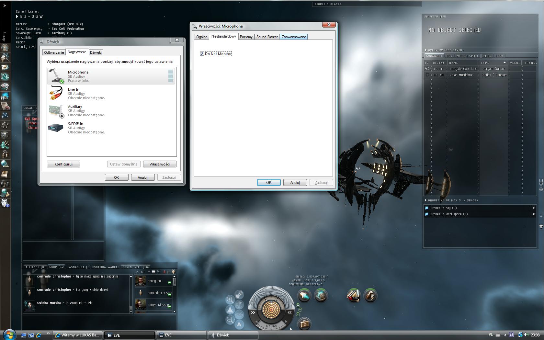The height and width of the screenshot is (340, 544).
Task: Uncheck the Do Not Monitor checkbox
Action: (202, 54)
